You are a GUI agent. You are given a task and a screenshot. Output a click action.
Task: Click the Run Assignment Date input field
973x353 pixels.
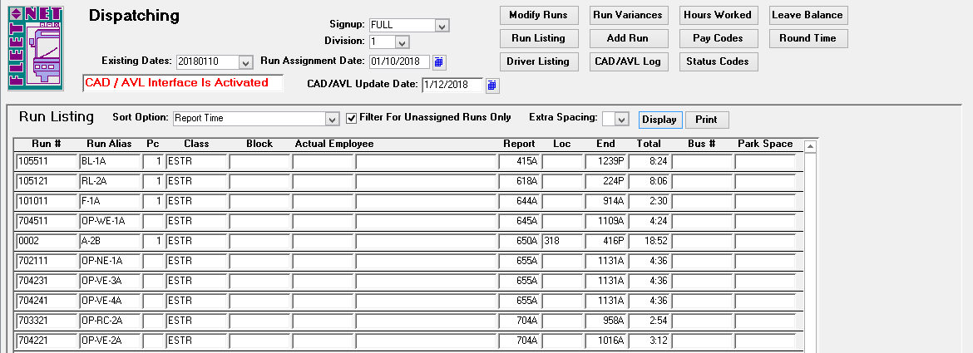(x=399, y=61)
